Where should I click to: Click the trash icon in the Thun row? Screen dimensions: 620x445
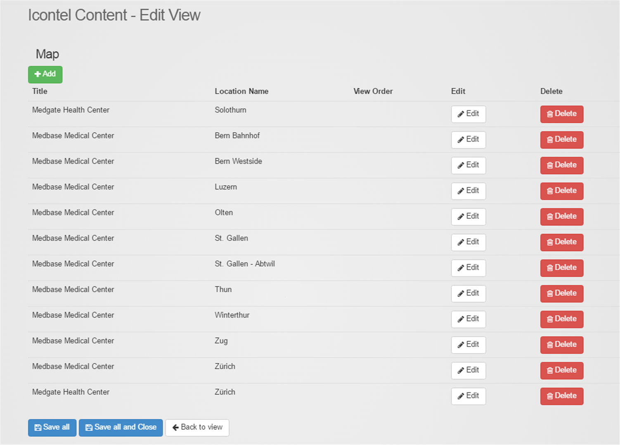(x=550, y=294)
